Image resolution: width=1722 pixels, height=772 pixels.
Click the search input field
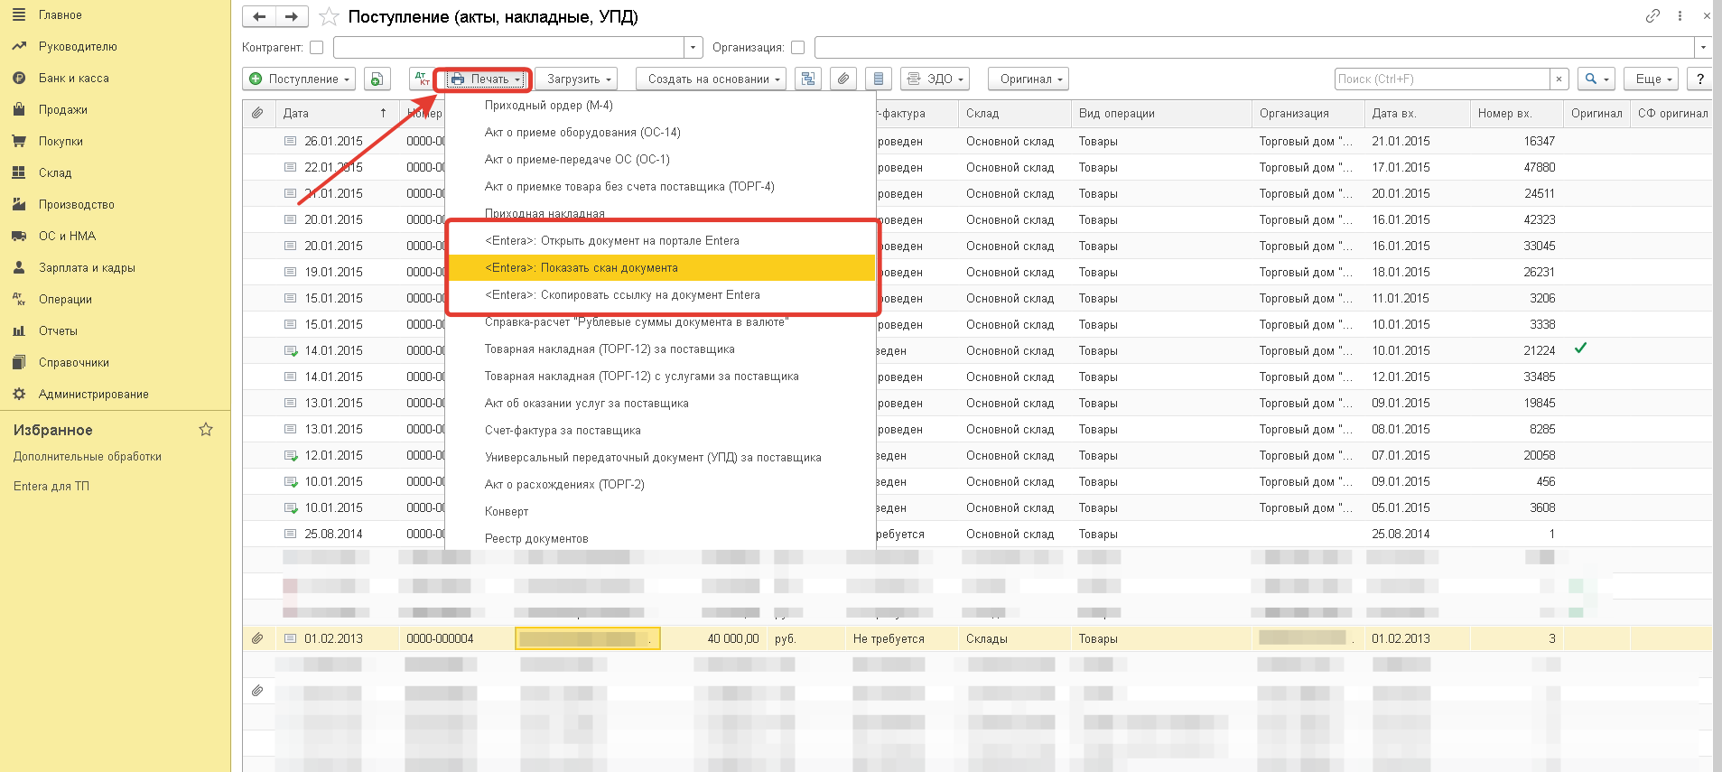tap(1442, 79)
